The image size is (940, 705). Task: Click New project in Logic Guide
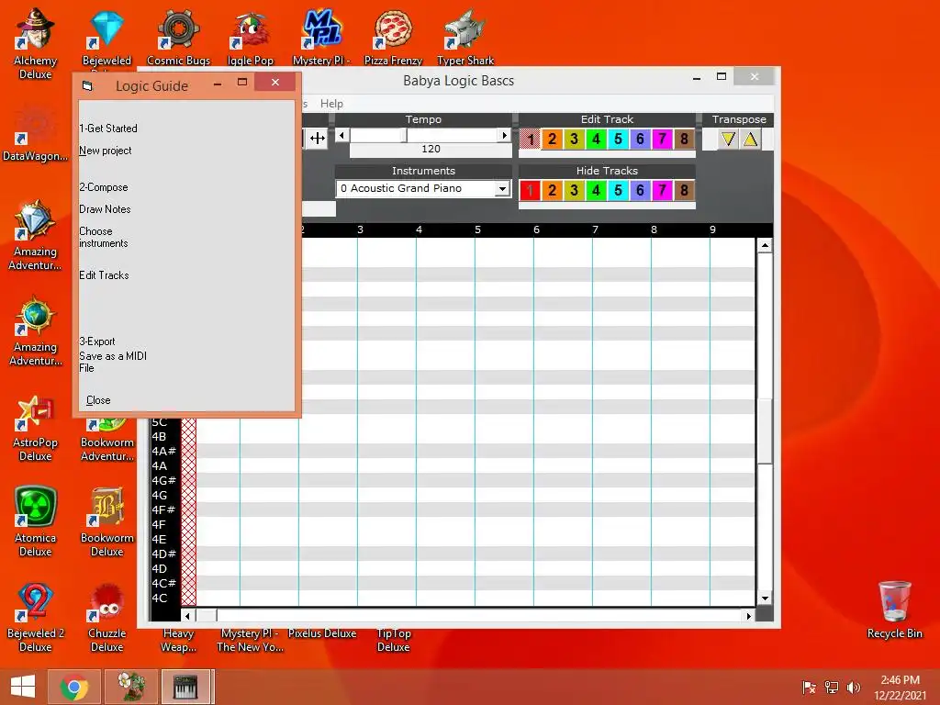coord(105,151)
